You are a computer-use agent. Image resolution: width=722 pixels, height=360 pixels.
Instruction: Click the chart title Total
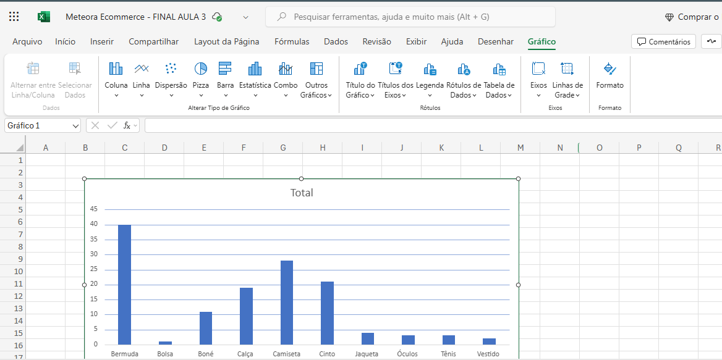point(302,193)
